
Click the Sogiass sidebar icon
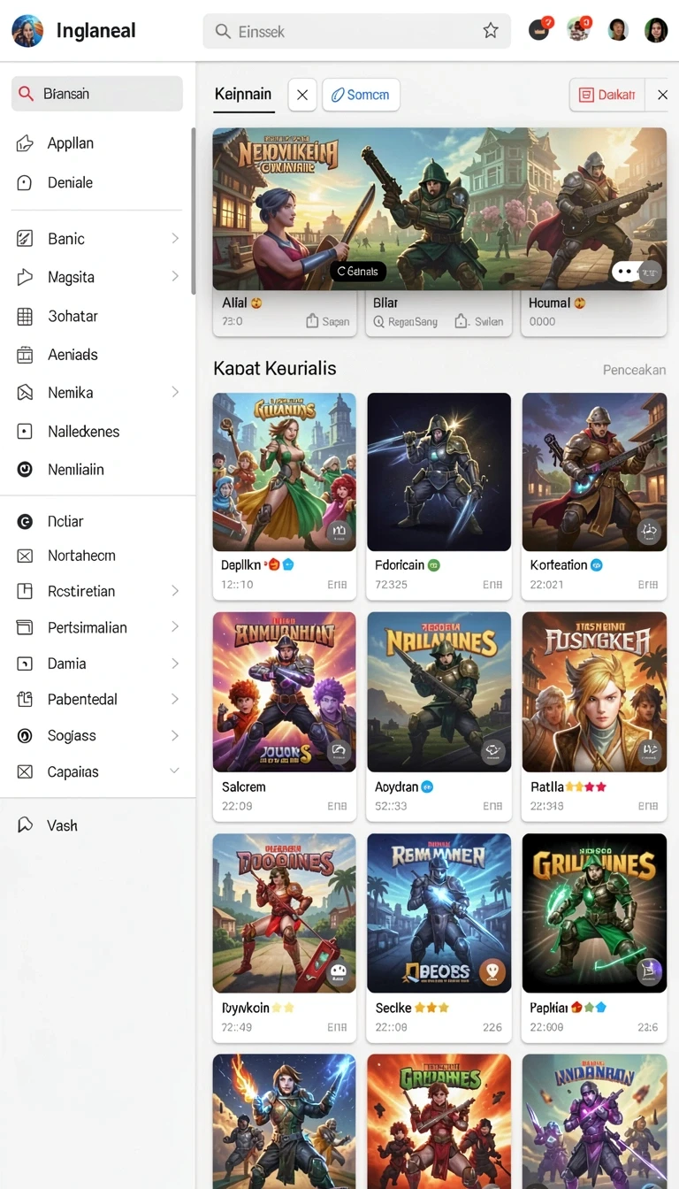25,735
